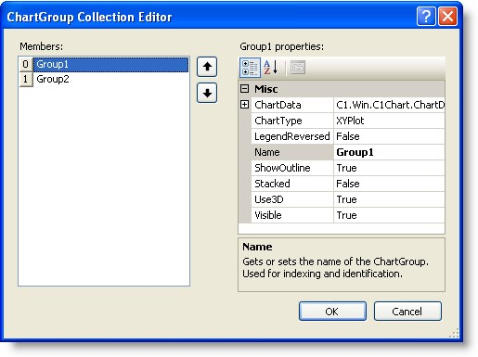Expand the ChartData property node

[x=244, y=105]
